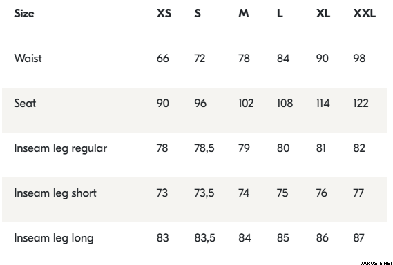Click the L size column header
The image size is (393, 265).
click(x=280, y=13)
